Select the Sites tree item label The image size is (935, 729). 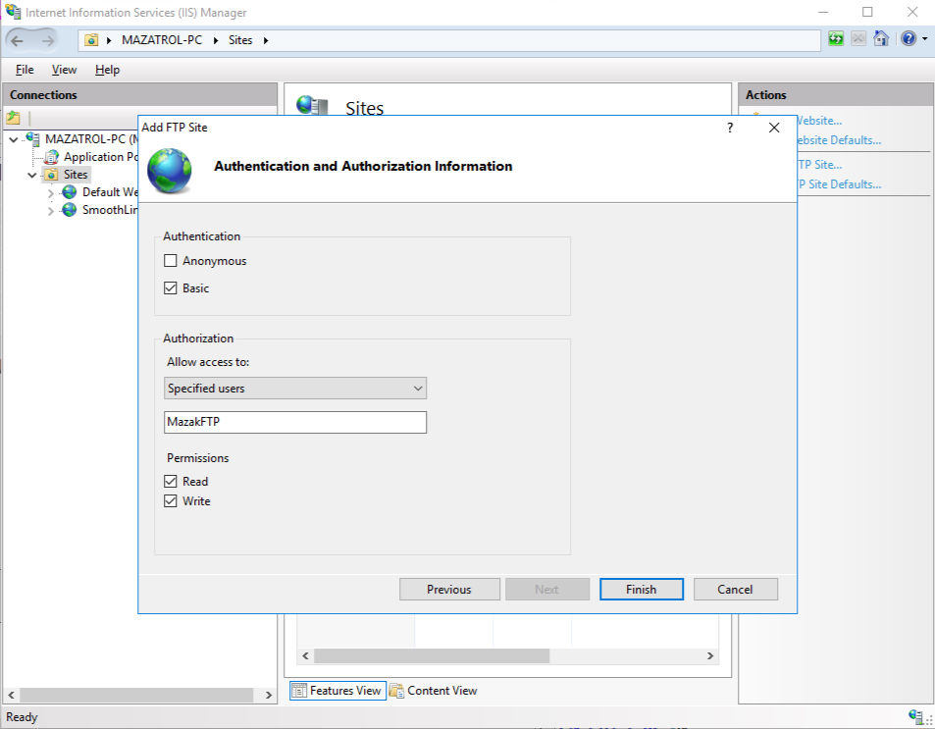(x=76, y=175)
